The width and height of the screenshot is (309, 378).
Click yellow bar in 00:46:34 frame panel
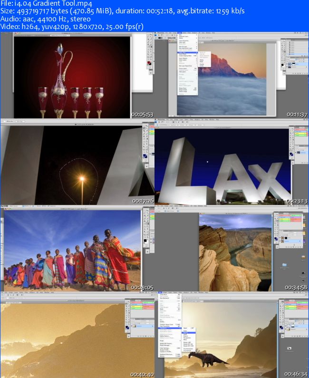click(290, 306)
